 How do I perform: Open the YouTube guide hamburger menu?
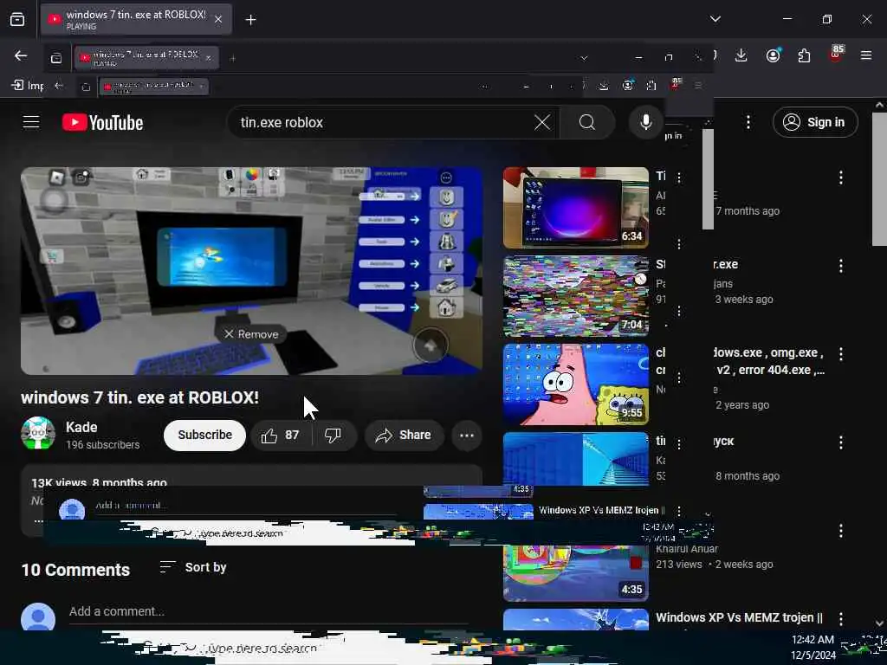(x=31, y=122)
